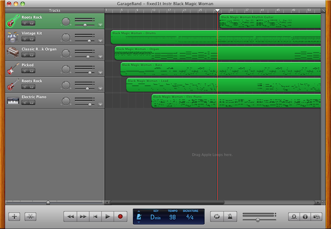Expand automation triangle on Vintage Kit track

[100, 41]
